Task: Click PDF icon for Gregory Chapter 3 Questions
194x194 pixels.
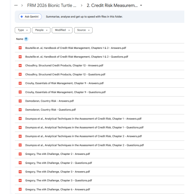Action: pyautogui.click(x=20, y=180)
